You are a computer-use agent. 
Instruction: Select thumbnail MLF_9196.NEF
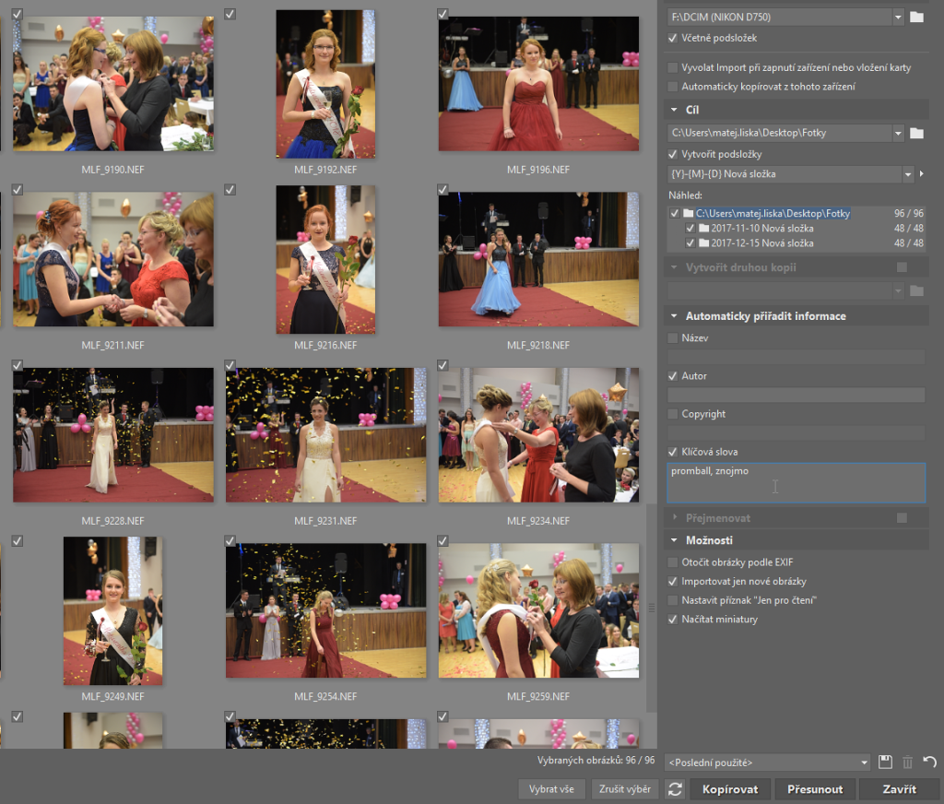(538, 84)
